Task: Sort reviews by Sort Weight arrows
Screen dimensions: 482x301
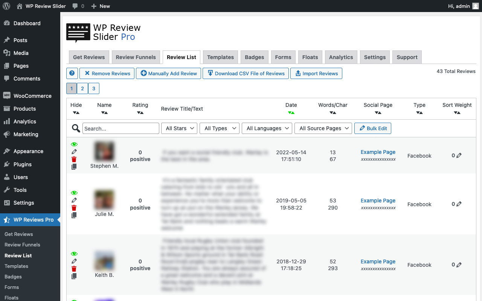Action: [x=457, y=112]
